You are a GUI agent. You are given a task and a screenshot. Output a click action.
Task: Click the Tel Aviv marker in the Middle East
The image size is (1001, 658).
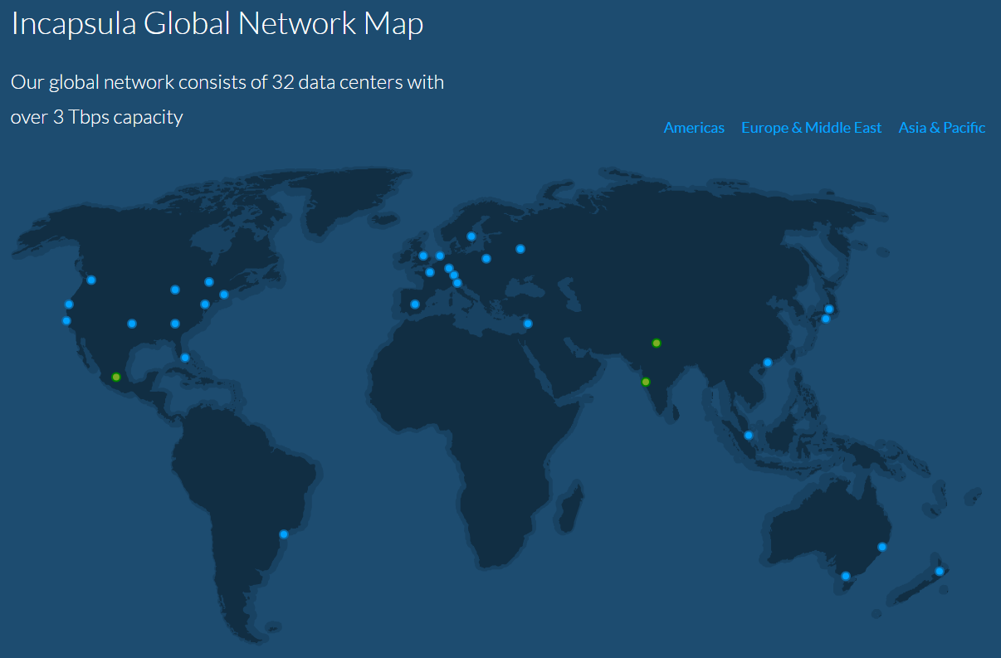tap(527, 324)
